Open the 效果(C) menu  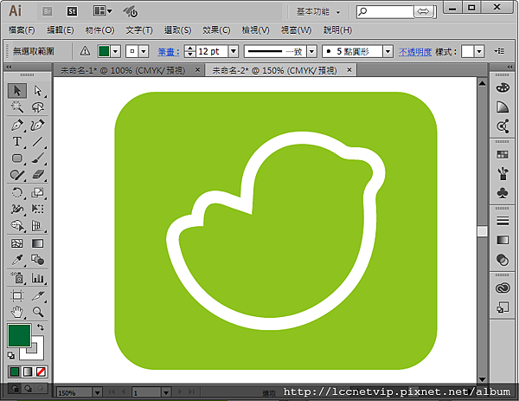point(216,30)
